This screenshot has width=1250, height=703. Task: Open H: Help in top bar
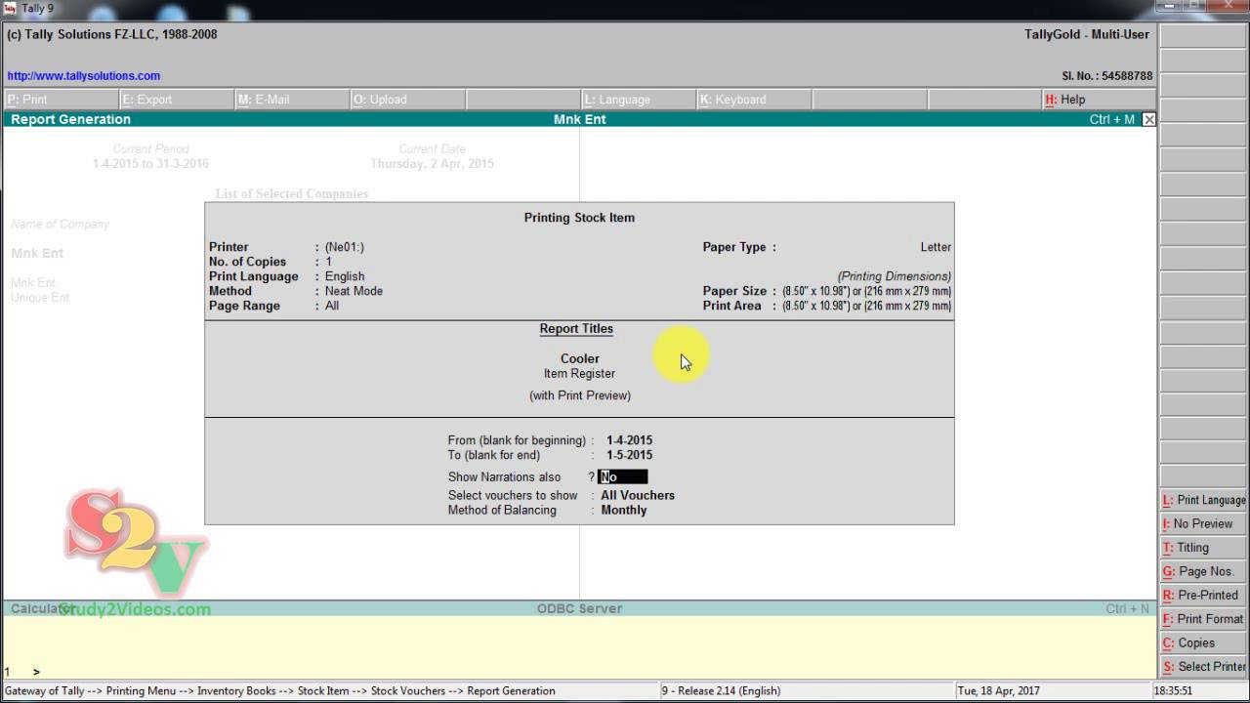tap(1099, 100)
